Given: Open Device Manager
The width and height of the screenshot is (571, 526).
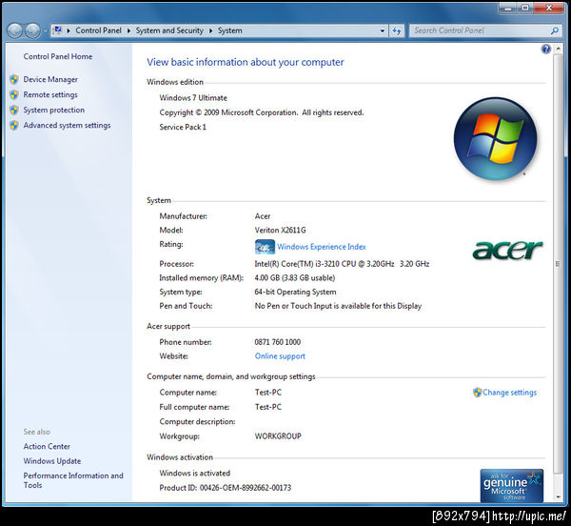Looking at the screenshot, I should (x=50, y=79).
